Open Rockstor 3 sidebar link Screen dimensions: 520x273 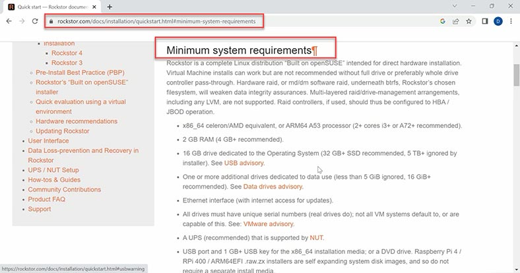click(67, 63)
